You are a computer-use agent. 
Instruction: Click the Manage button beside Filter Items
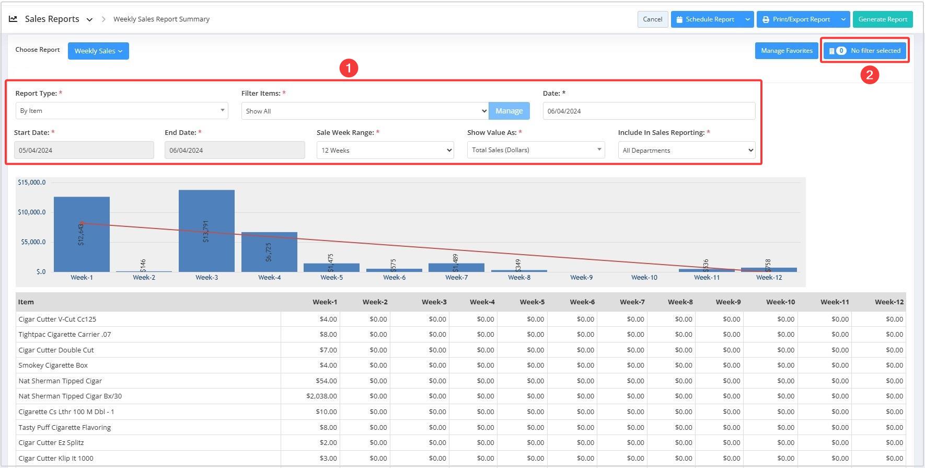(508, 111)
